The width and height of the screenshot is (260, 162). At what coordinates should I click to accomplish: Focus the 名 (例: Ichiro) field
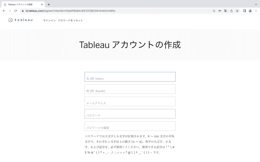130,77
